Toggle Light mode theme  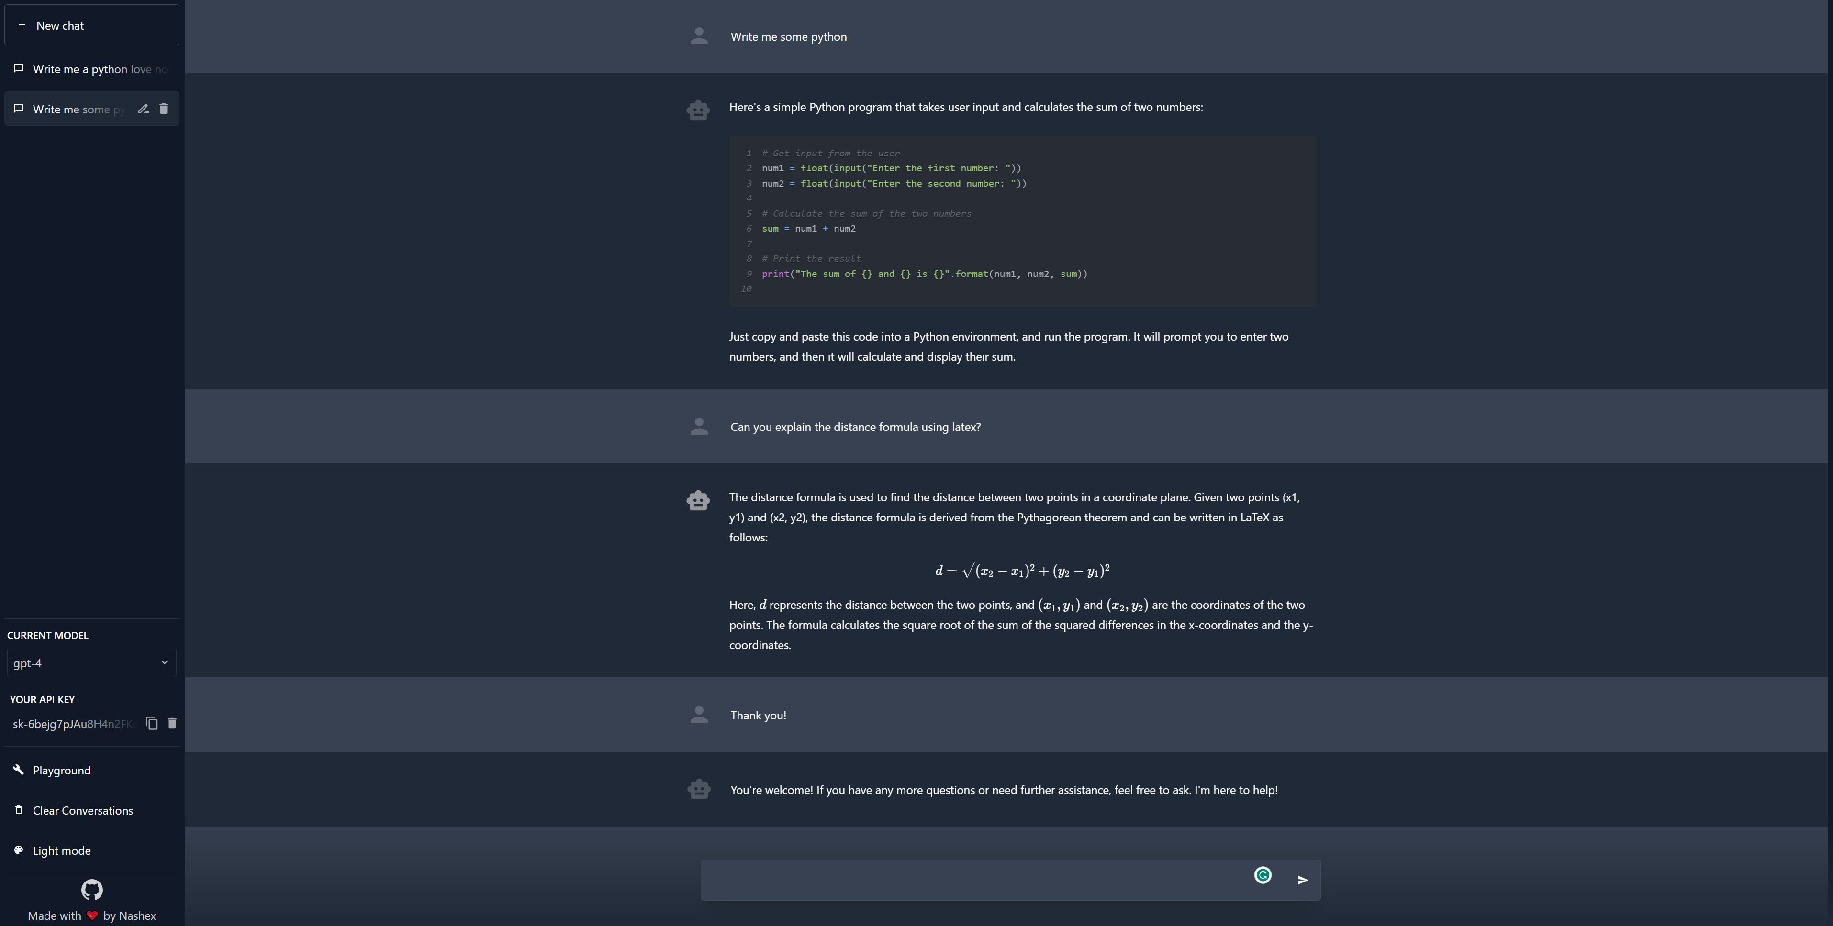click(61, 850)
